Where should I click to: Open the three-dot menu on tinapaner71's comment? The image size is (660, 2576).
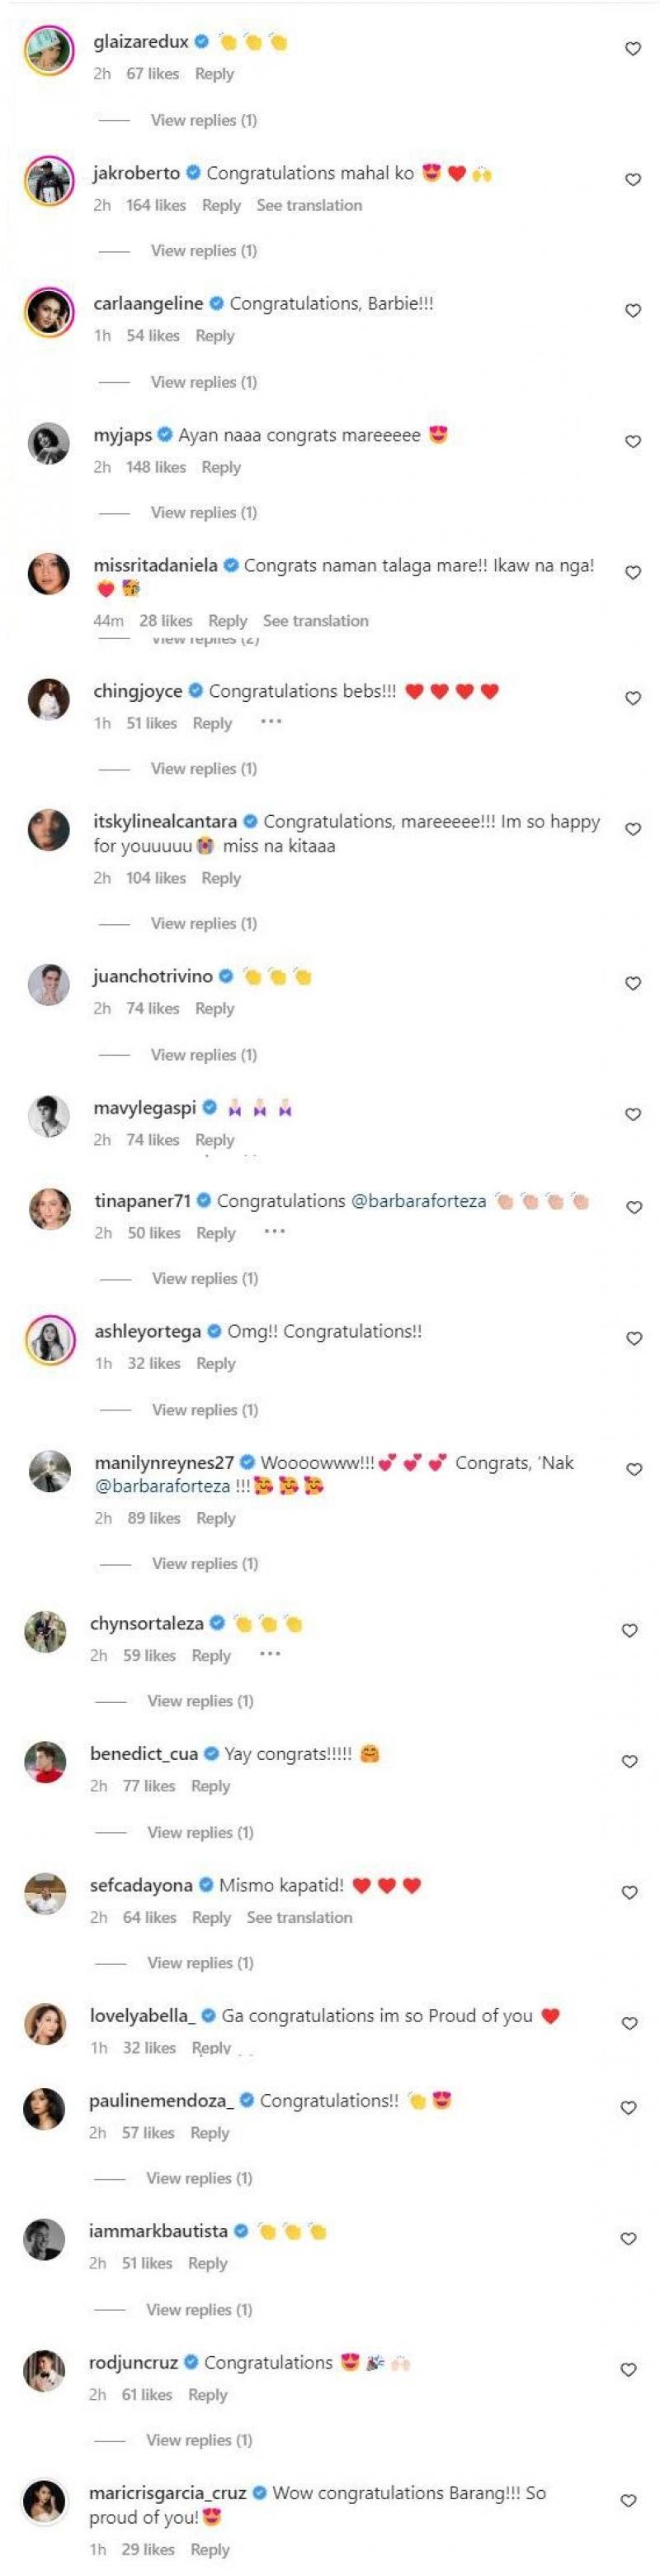(275, 1231)
